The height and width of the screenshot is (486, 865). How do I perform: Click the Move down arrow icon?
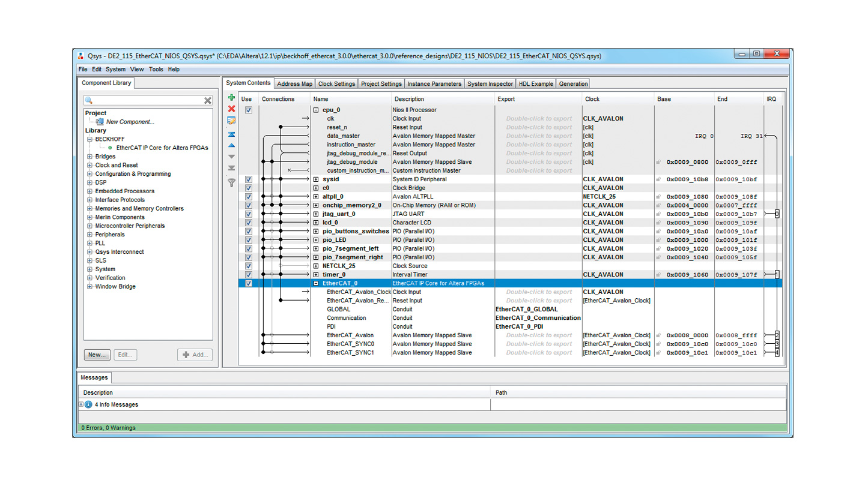pos(231,157)
